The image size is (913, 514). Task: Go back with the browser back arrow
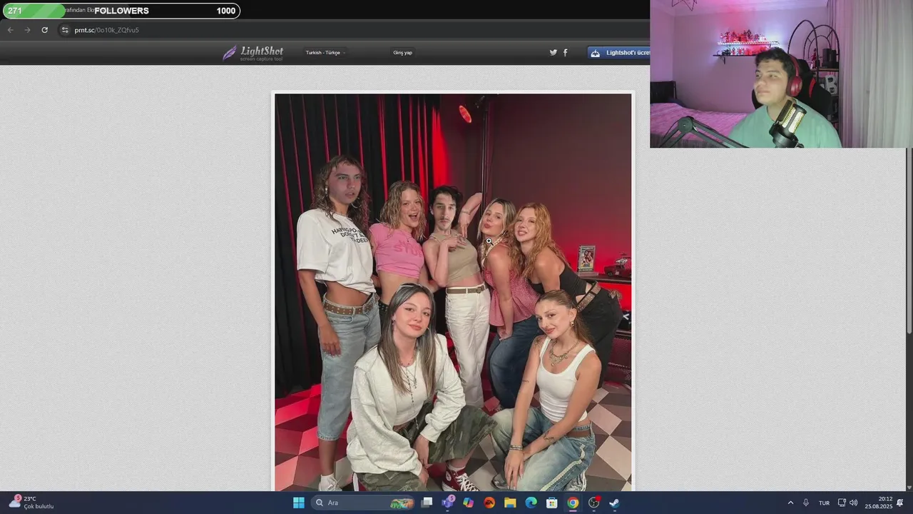coord(10,30)
